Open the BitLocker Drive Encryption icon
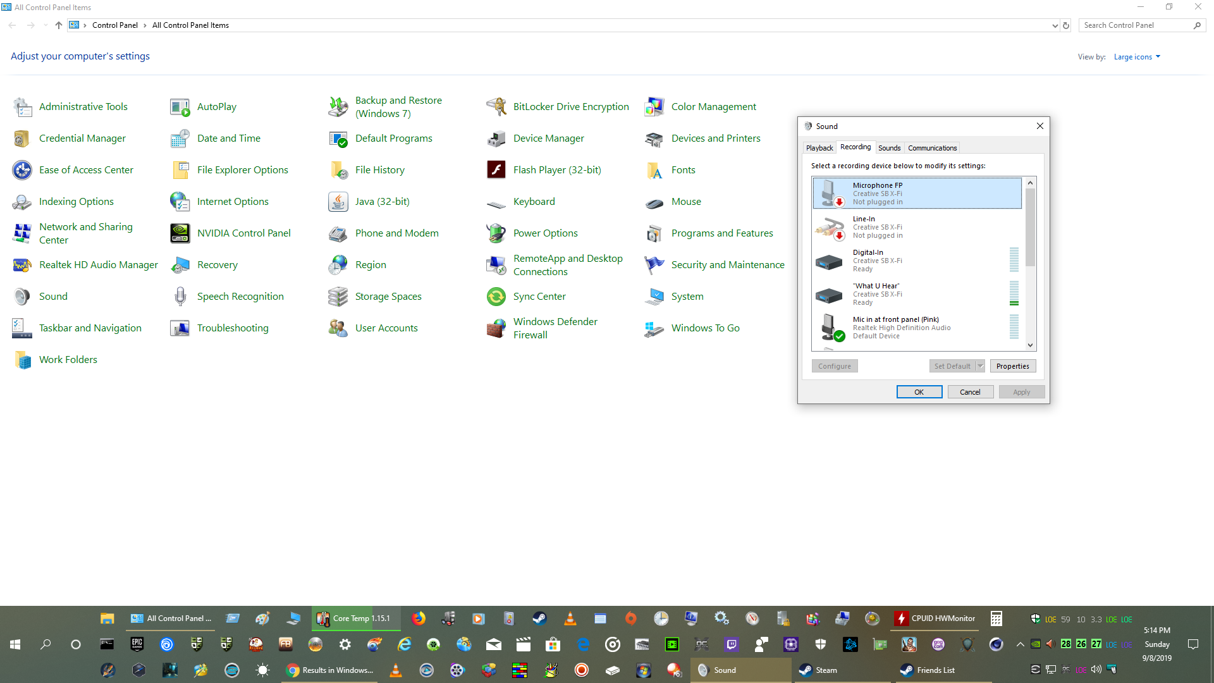 click(496, 107)
